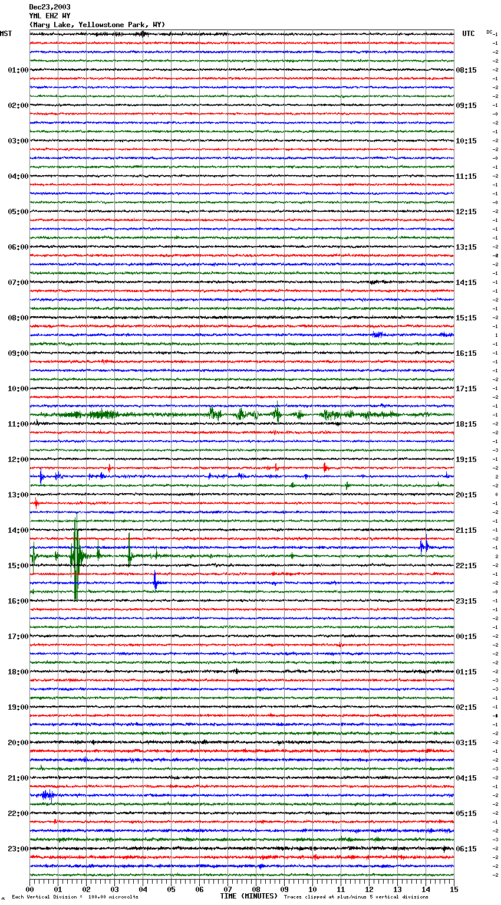The height and width of the screenshot is (905, 501).
Task: Click the 02:15 UTC time label
Action: click(x=466, y=707)
